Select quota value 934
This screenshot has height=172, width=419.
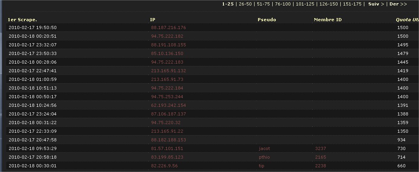(401, 140)
